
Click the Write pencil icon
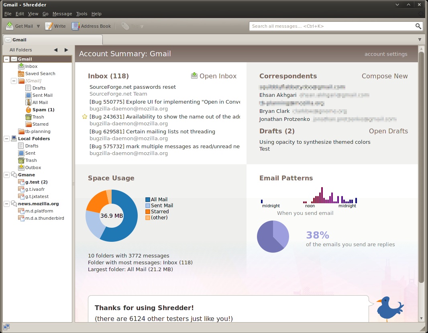(x=49, y=26)
